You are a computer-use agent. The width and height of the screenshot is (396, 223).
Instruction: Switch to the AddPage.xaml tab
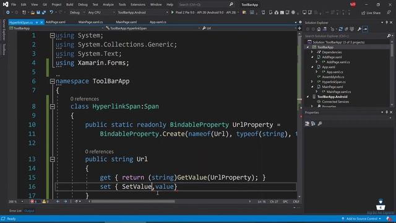click(56, 22)
